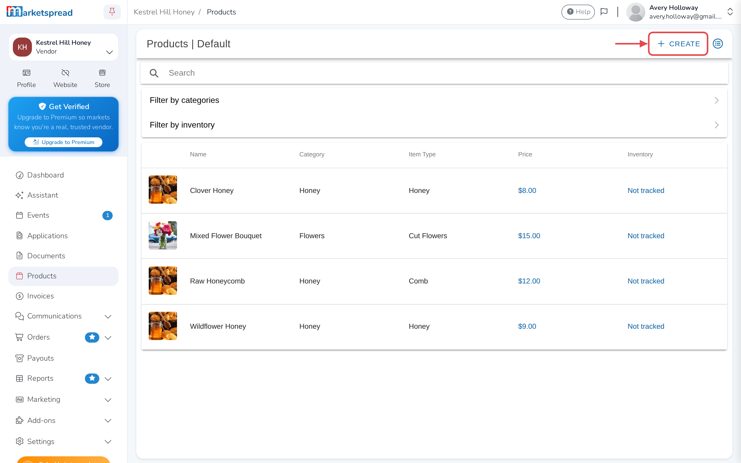Expand the Marketing menu chevron
741x463 pixels.
108,400
